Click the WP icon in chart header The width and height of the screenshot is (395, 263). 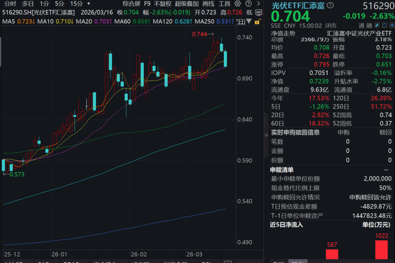pyautogui.click(x=259, y=12)
